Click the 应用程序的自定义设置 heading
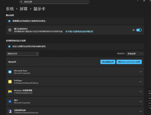 click(x=16, y=41)
